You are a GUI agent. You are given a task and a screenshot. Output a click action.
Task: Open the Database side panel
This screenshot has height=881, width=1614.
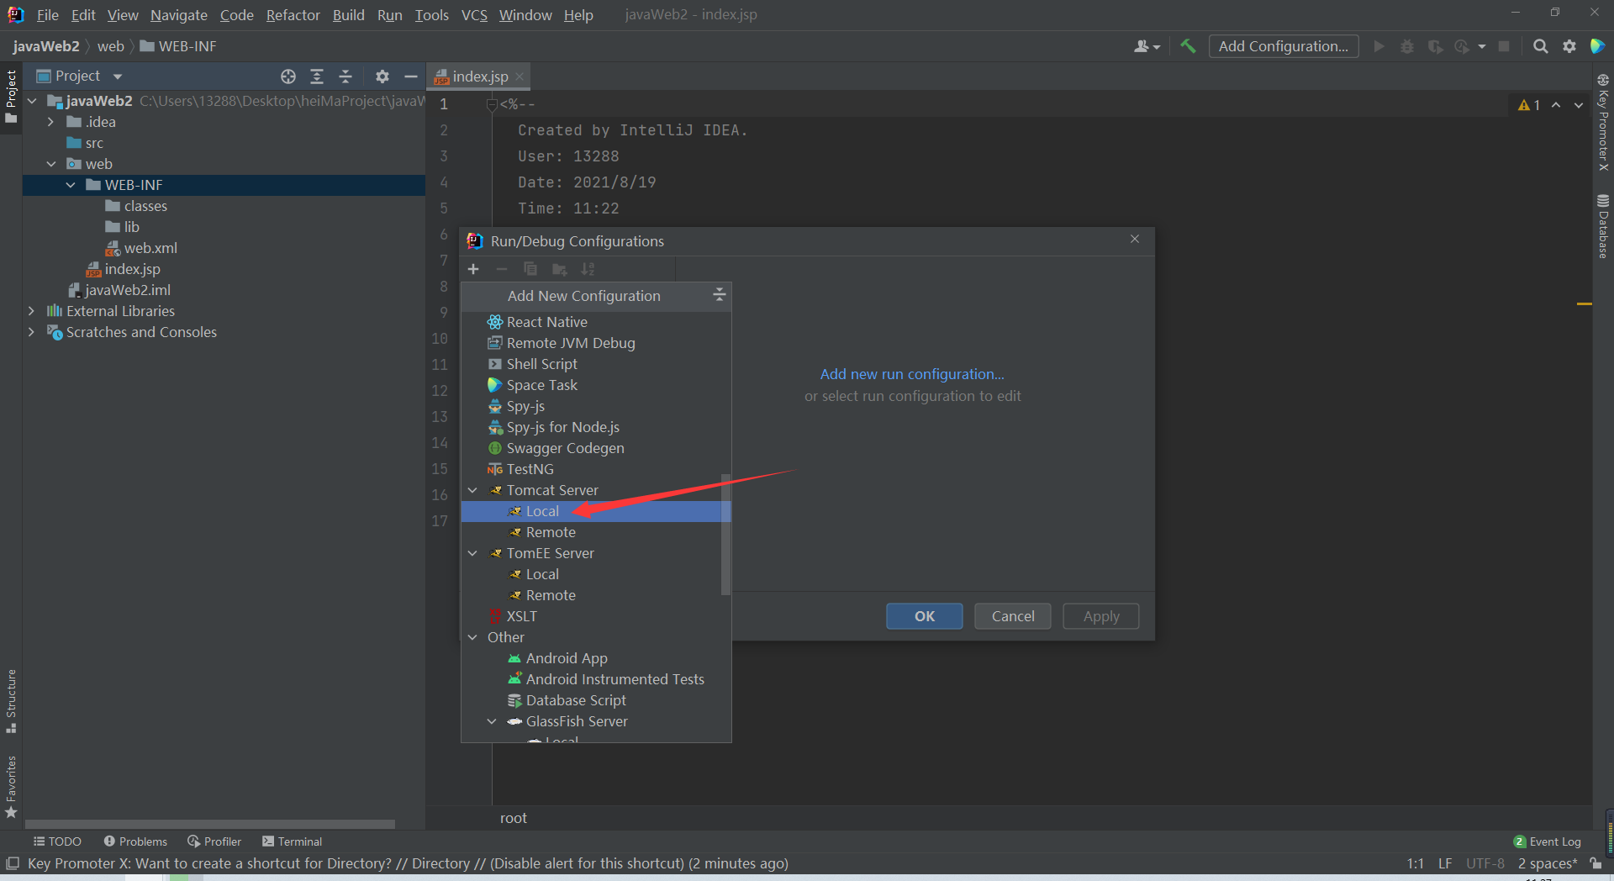tap(1603, 227)
